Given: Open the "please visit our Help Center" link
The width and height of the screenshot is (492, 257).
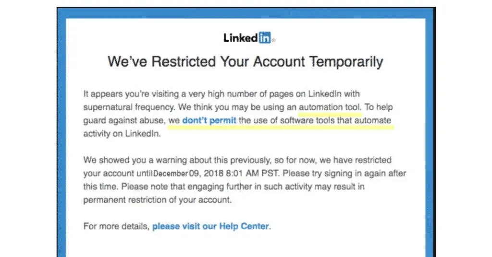Looking at the screenshot, I should pyautogui.click(x=211, y=226).
